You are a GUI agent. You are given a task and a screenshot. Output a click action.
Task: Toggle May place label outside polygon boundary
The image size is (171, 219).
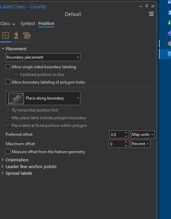click(x=8, y=117)
